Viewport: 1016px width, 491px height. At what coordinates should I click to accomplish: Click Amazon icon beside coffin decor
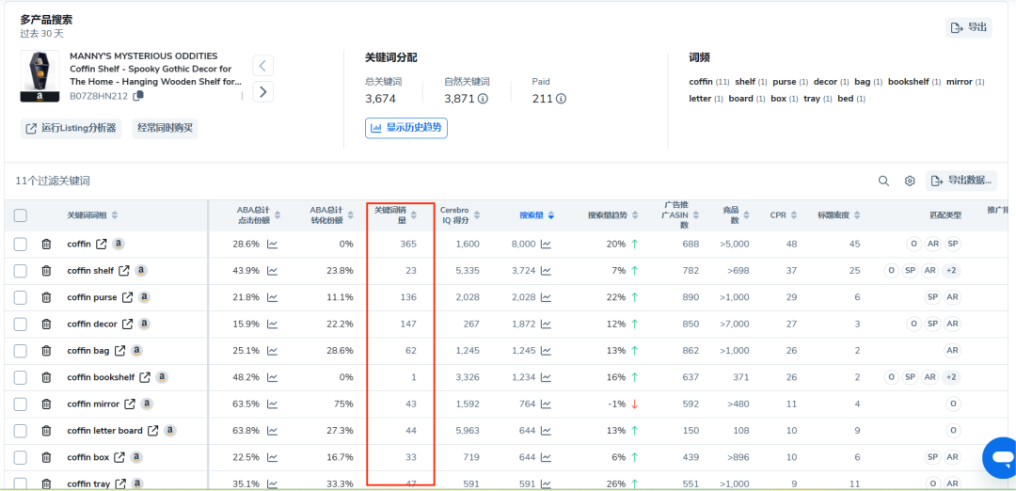click(x=144, y=324)
